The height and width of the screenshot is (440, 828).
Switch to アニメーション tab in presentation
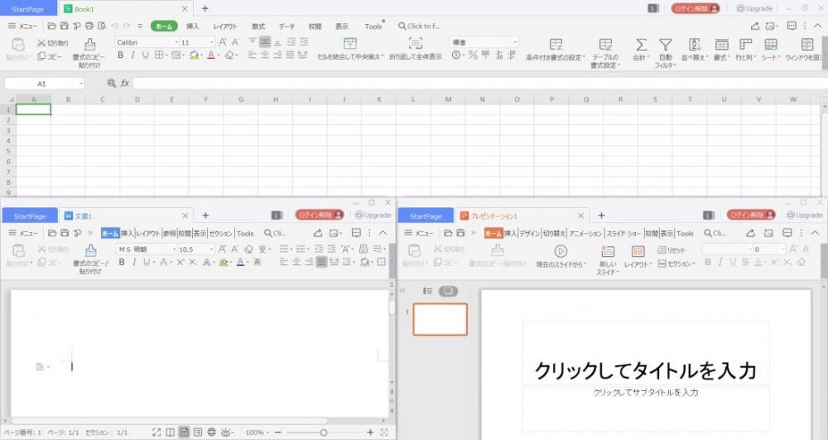(585, 234)
